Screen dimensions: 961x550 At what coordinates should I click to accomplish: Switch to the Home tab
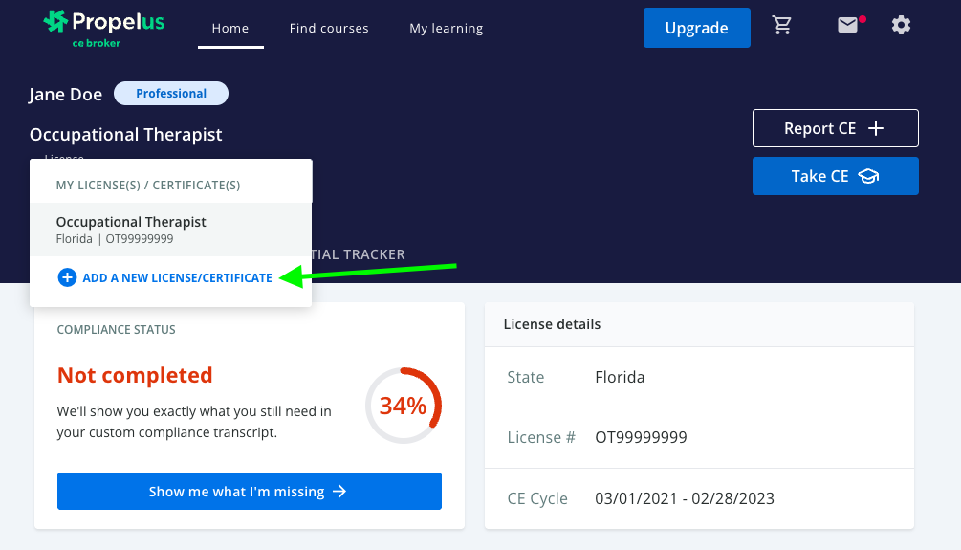(229, 29)
